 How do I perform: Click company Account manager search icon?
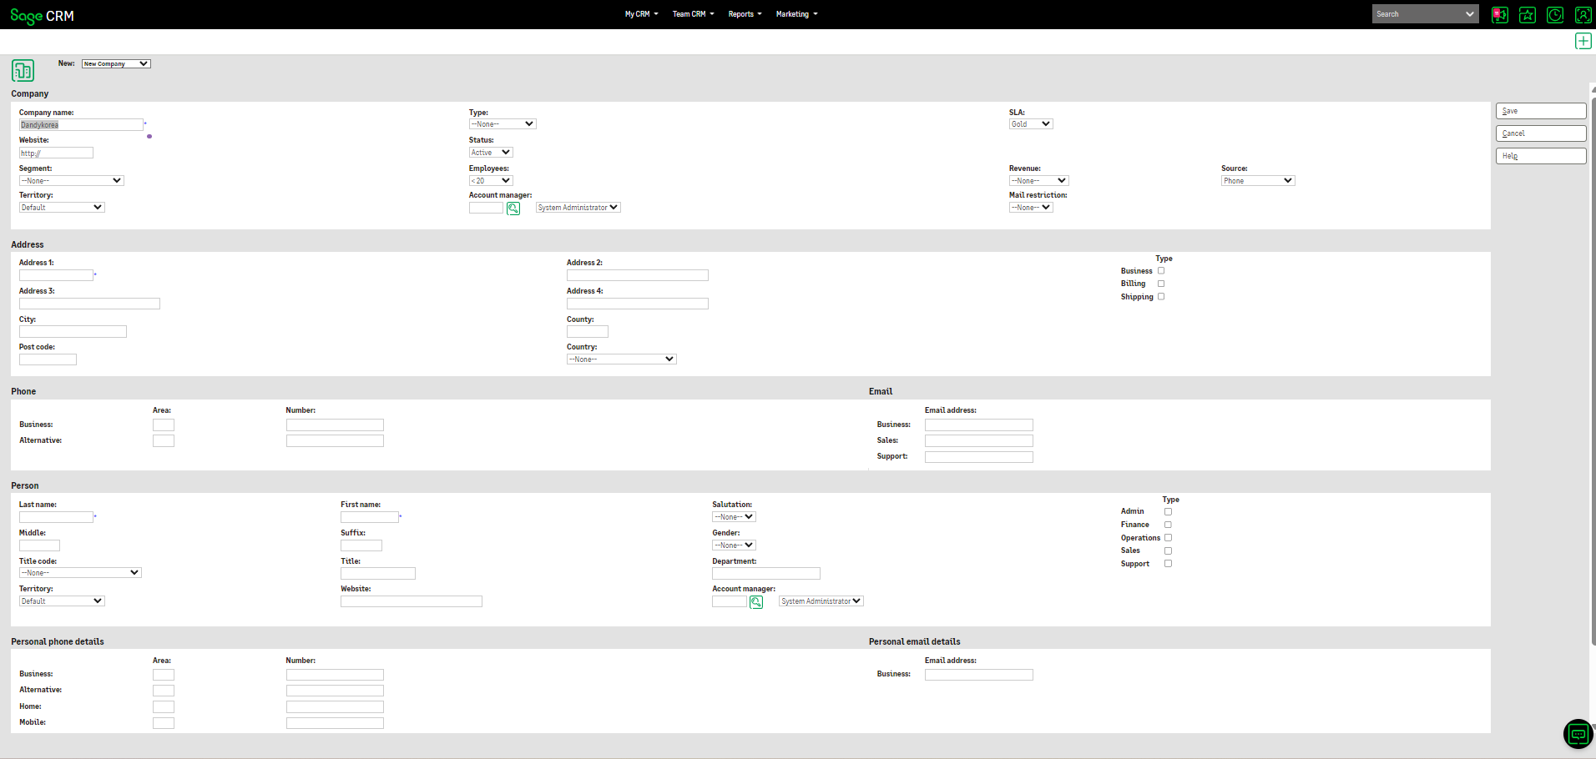point(513,209)
